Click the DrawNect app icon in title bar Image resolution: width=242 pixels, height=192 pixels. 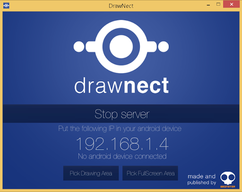[6, 6]
